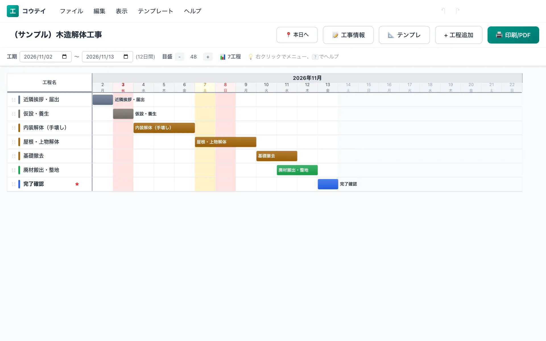This screenshot has height=341, width=546.
Task: Select the green 廃材搬出・整地 gantt bar
Action: tap(297, 170)
